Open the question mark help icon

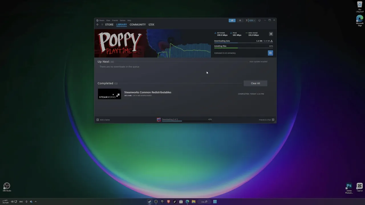tap(246, 20)
